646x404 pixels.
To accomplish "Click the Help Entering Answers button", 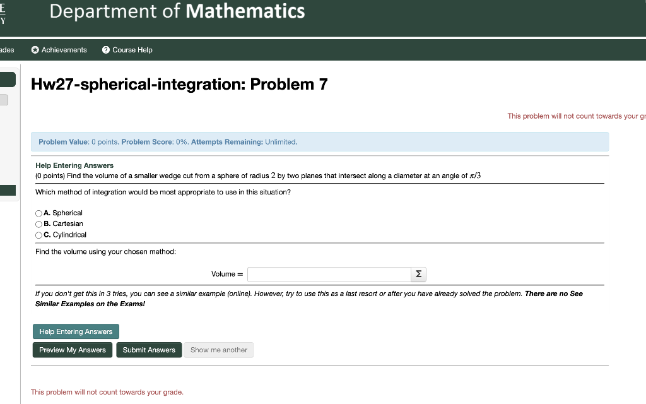I will pyautogui.click(x=75, y=331).
